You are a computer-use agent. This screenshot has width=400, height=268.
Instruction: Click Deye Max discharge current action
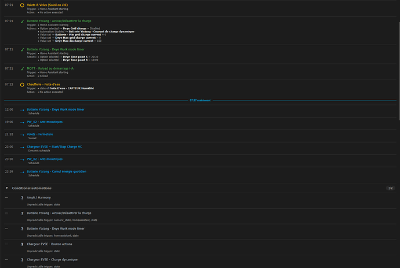click(74, 41)
